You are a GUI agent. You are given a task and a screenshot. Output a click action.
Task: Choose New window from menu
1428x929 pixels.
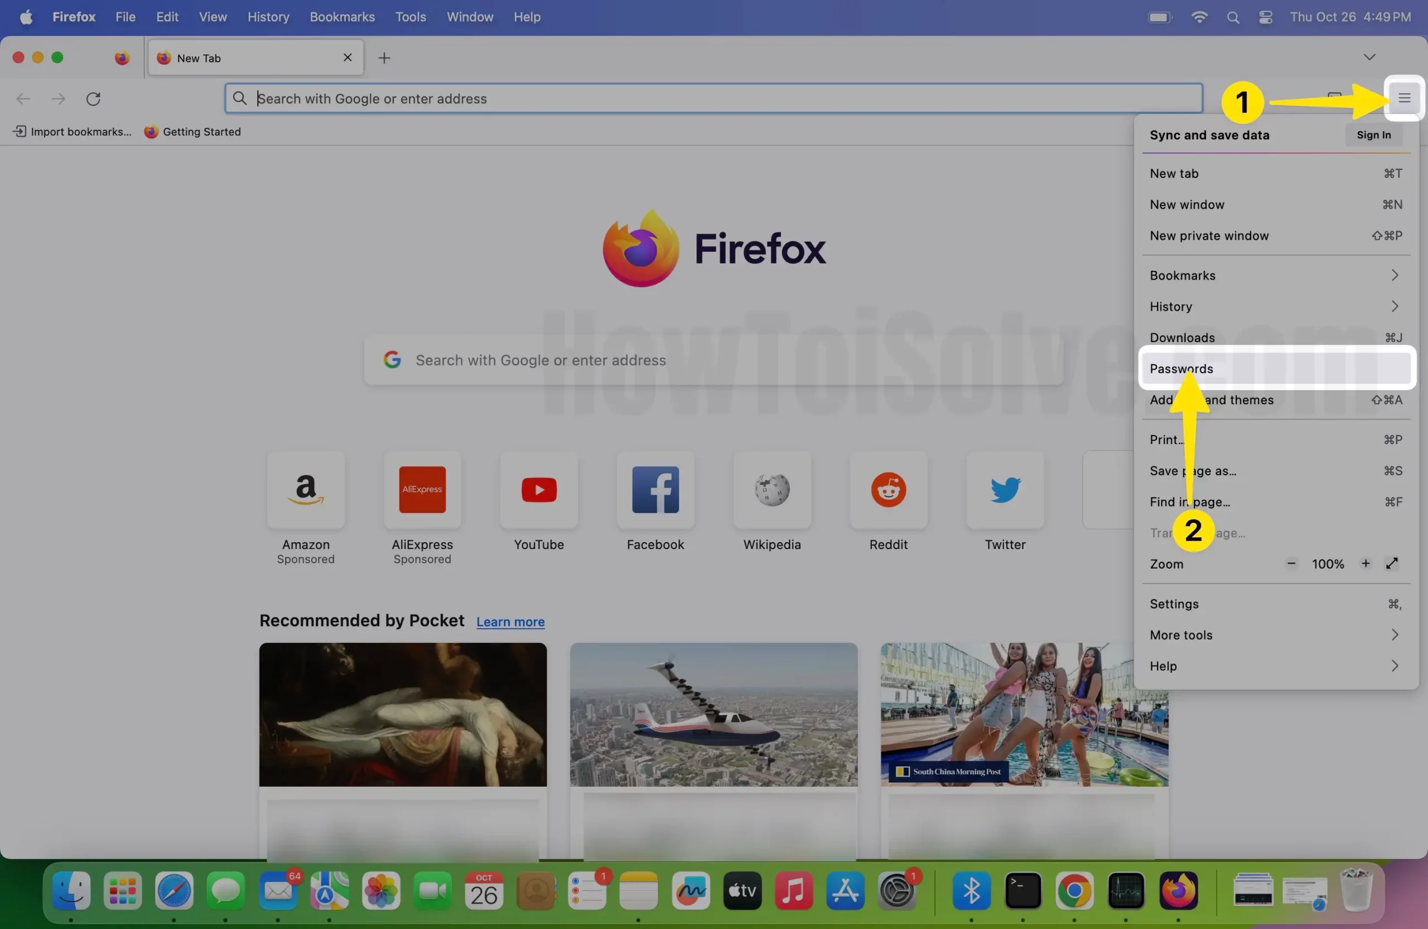(x=1276, y=205)
